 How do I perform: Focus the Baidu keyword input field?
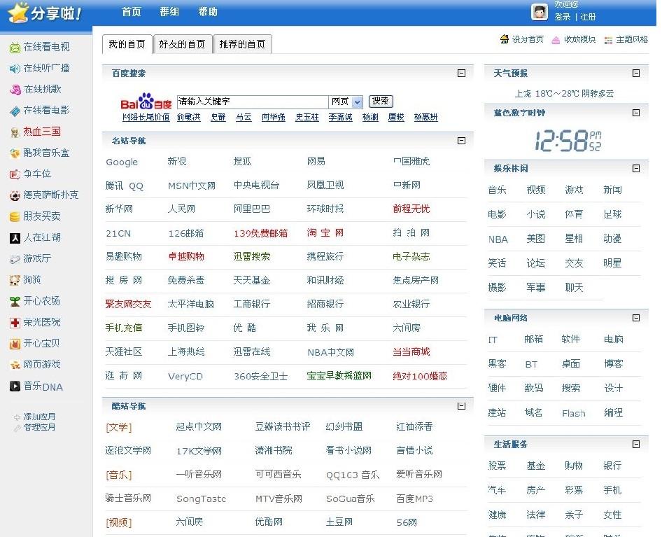pyautogui.click(x=253, y=102)
